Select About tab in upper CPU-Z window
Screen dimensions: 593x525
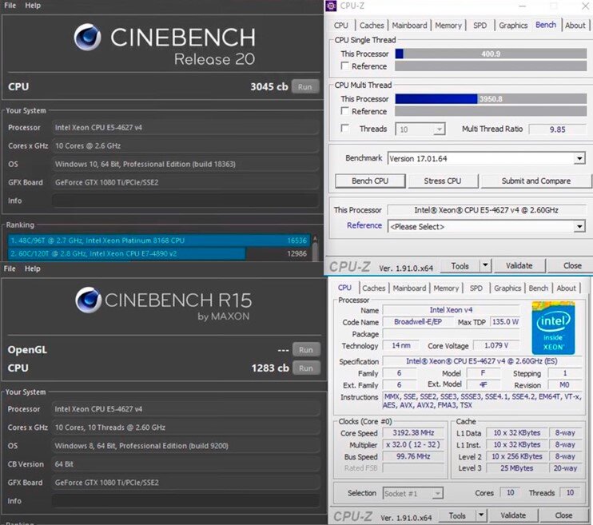pos(575,26)
